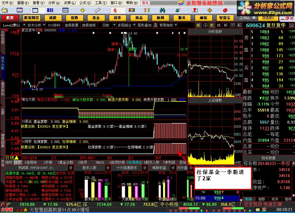Expand the 常用指标 dropdown arrow
The image size is (295, 213).
[x=176, y=25]
